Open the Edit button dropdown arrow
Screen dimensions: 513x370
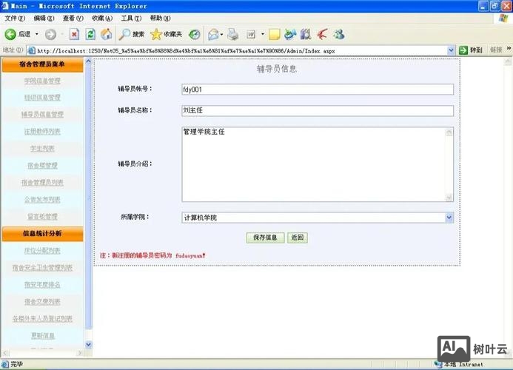262,34
